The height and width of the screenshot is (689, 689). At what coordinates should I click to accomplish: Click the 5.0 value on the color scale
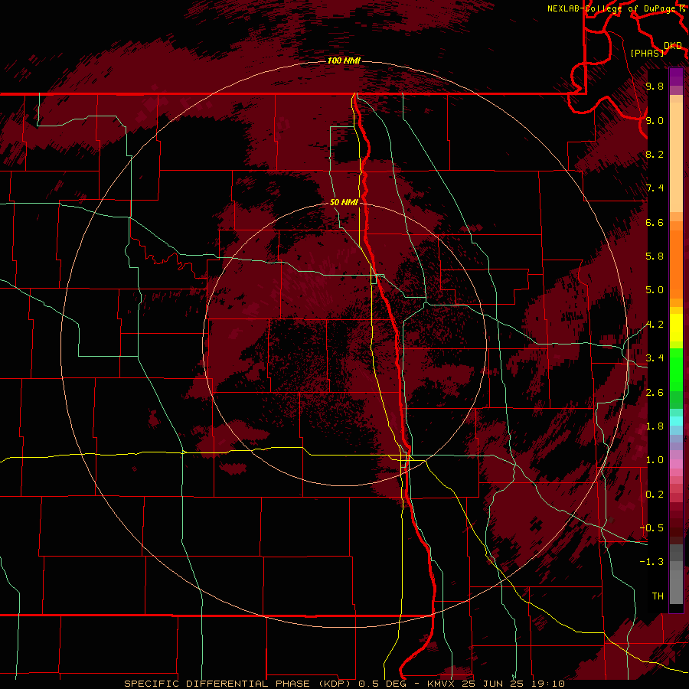pos(655,290)
